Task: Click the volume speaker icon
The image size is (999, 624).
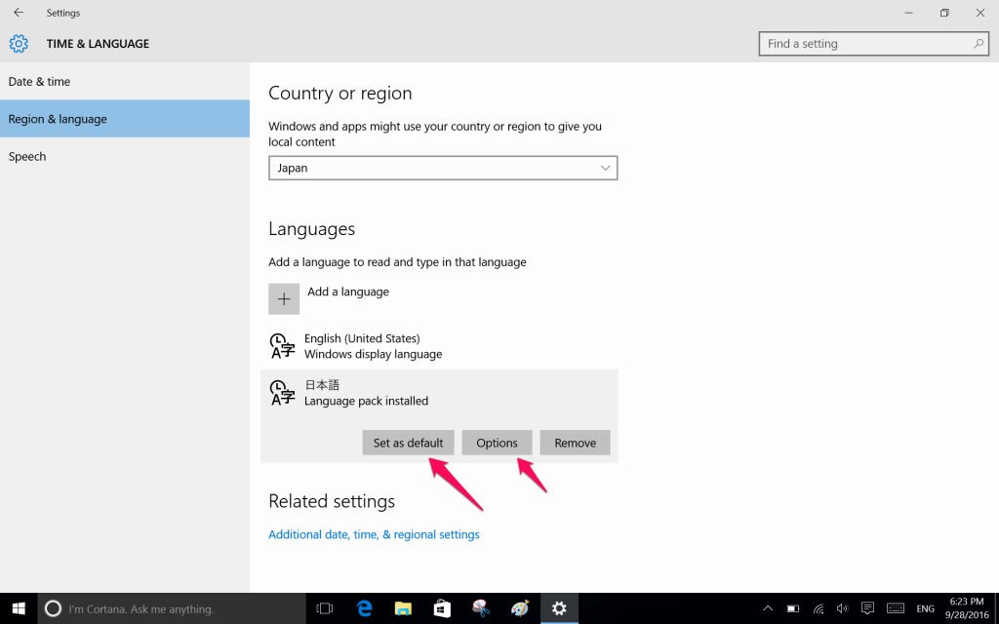Action: coord(842,608)
